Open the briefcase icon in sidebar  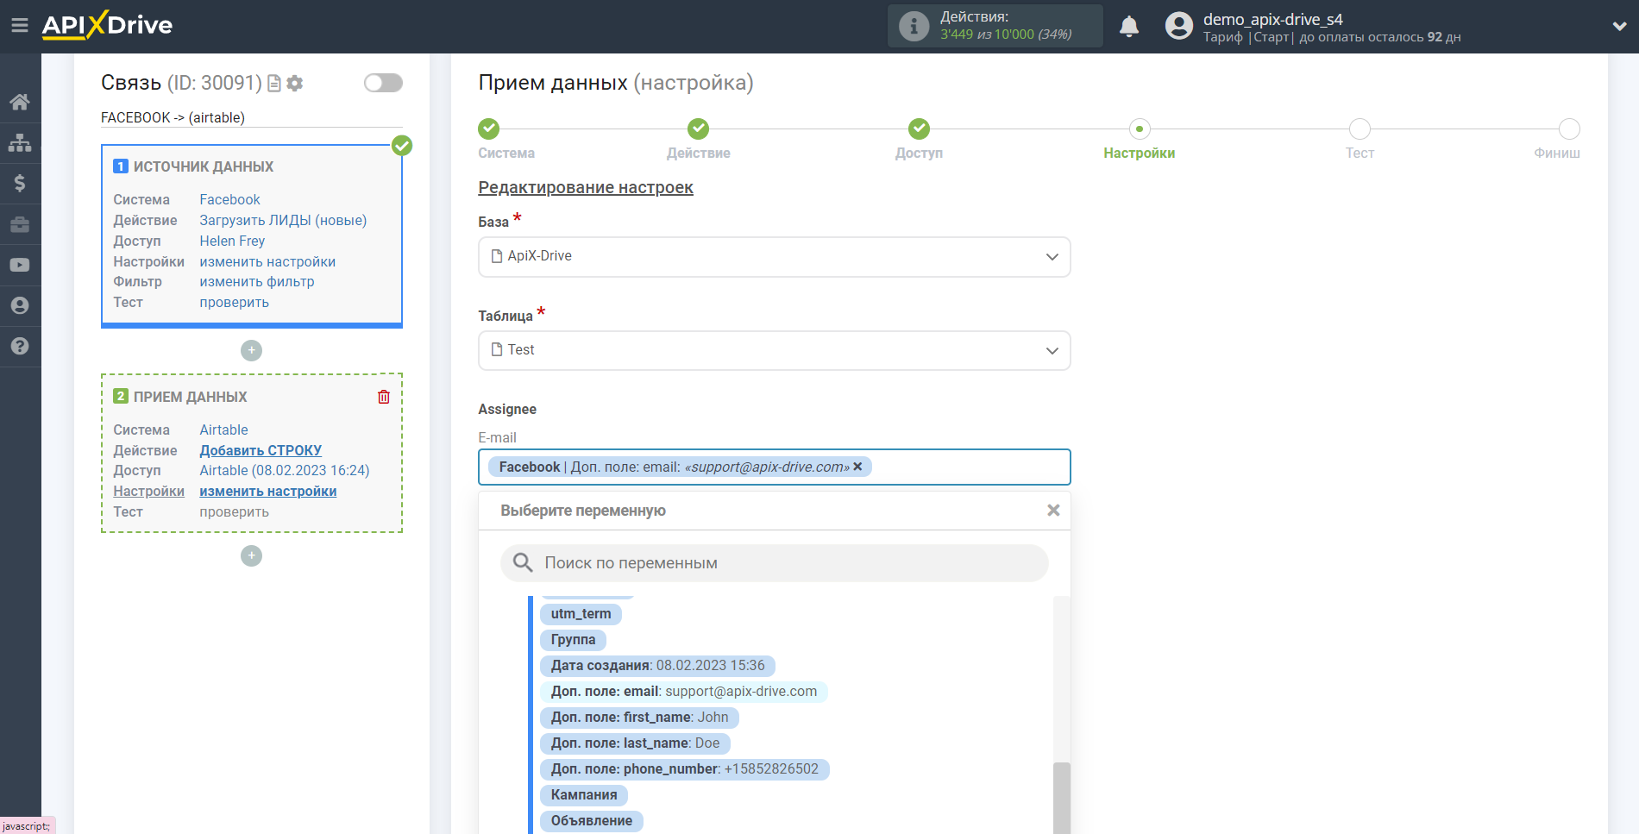point(20,224)
